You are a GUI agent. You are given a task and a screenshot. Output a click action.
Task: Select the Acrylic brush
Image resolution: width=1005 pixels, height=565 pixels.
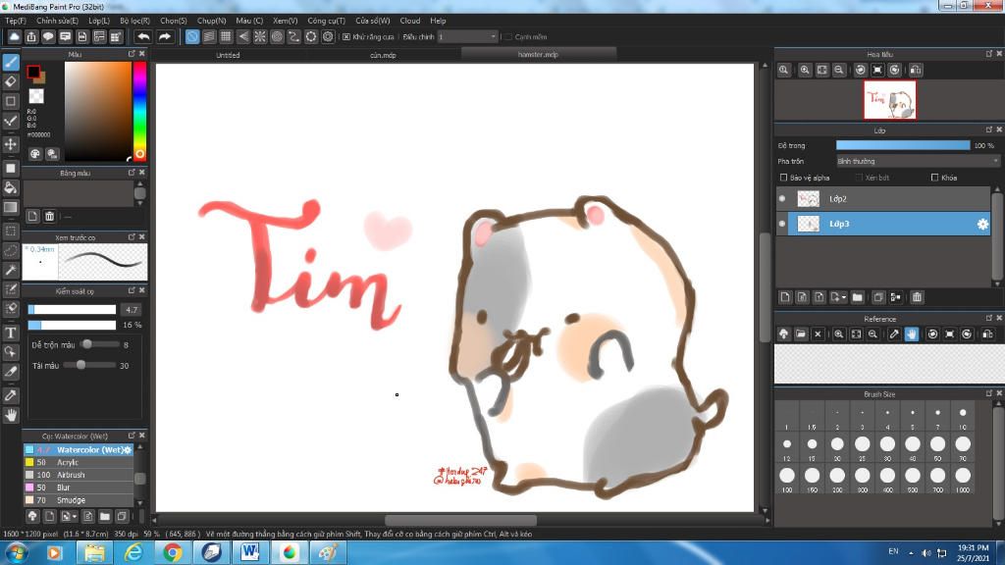[x=79, y=463]
